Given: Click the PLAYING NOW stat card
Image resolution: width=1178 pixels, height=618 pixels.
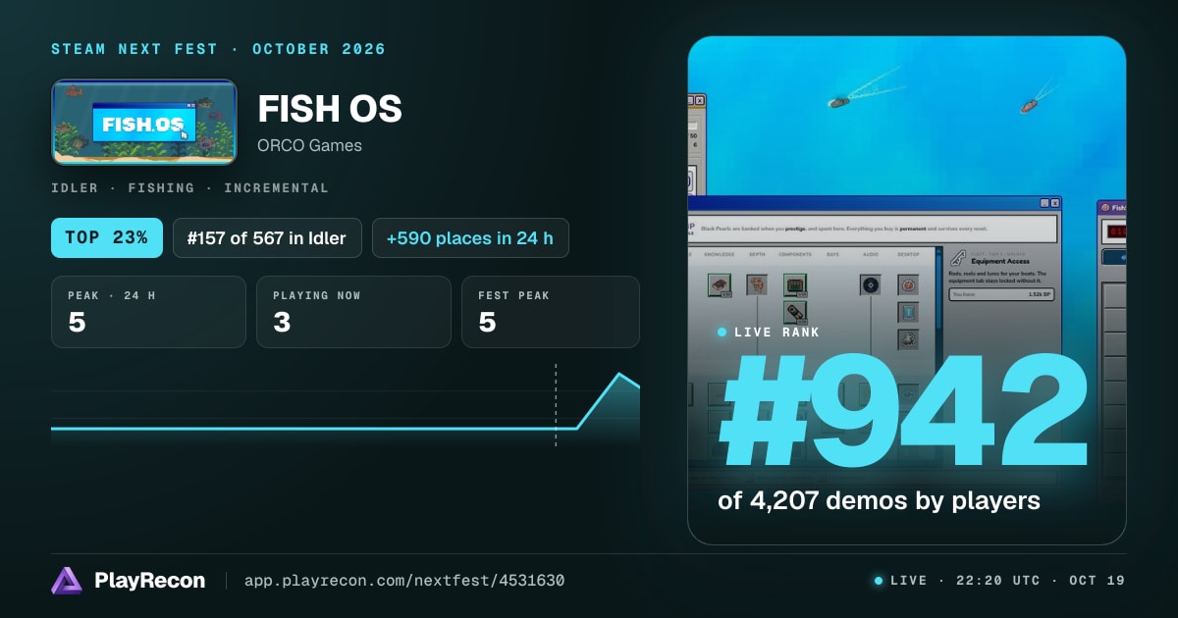Looking at the screenshot, I should point(353,312).
